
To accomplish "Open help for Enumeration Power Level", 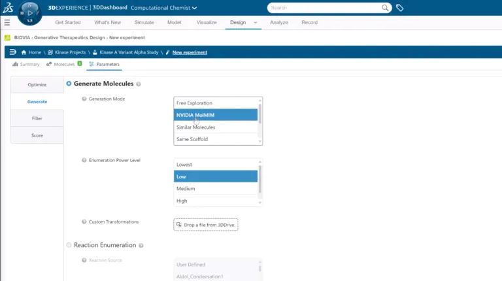I will [84, 160].
